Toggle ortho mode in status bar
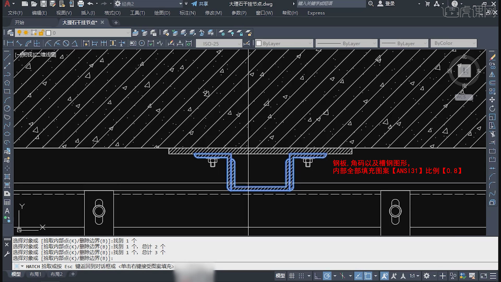This screenshot has width=501, height=282. point(317,276)
